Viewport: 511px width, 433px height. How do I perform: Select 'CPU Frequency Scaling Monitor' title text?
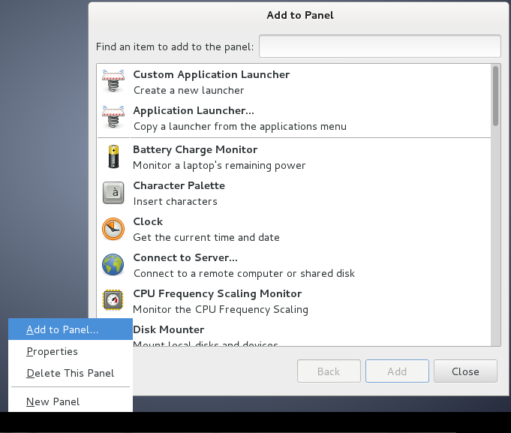(218, 293)
